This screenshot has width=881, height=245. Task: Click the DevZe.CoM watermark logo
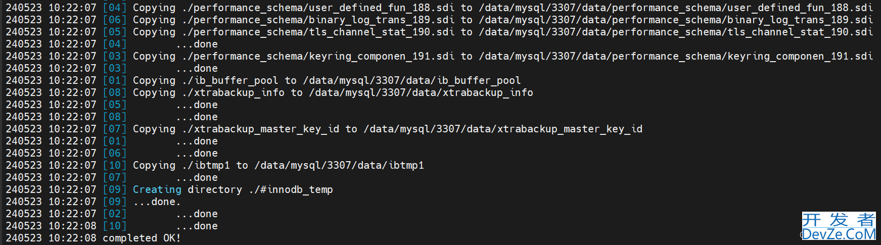tap(838, 226)
